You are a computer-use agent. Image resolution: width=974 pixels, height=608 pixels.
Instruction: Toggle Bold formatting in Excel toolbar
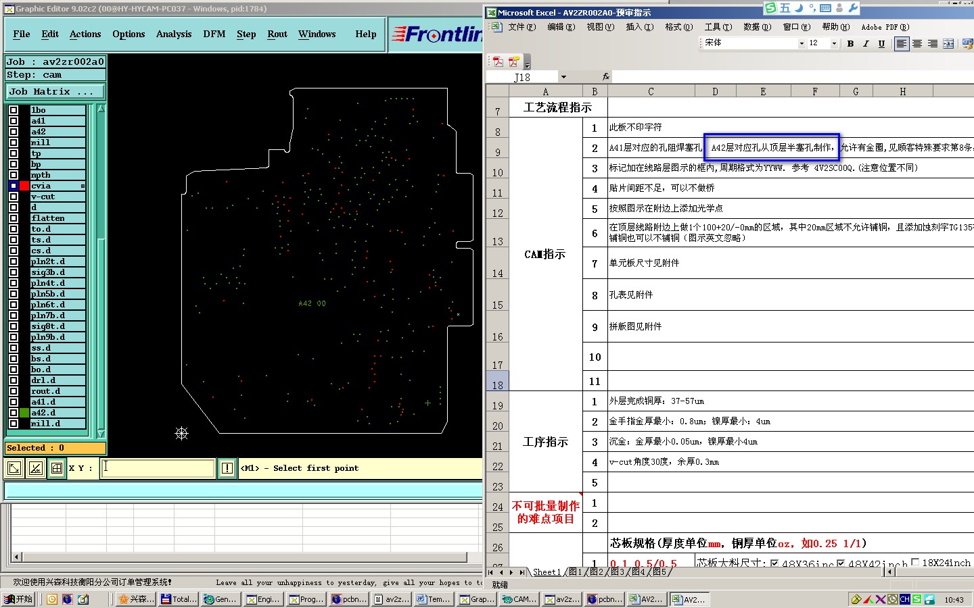pos(850,43)
